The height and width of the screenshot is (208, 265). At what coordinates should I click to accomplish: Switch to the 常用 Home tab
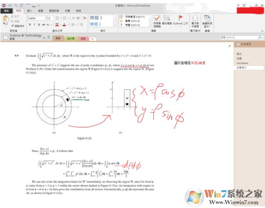(19, 11)
